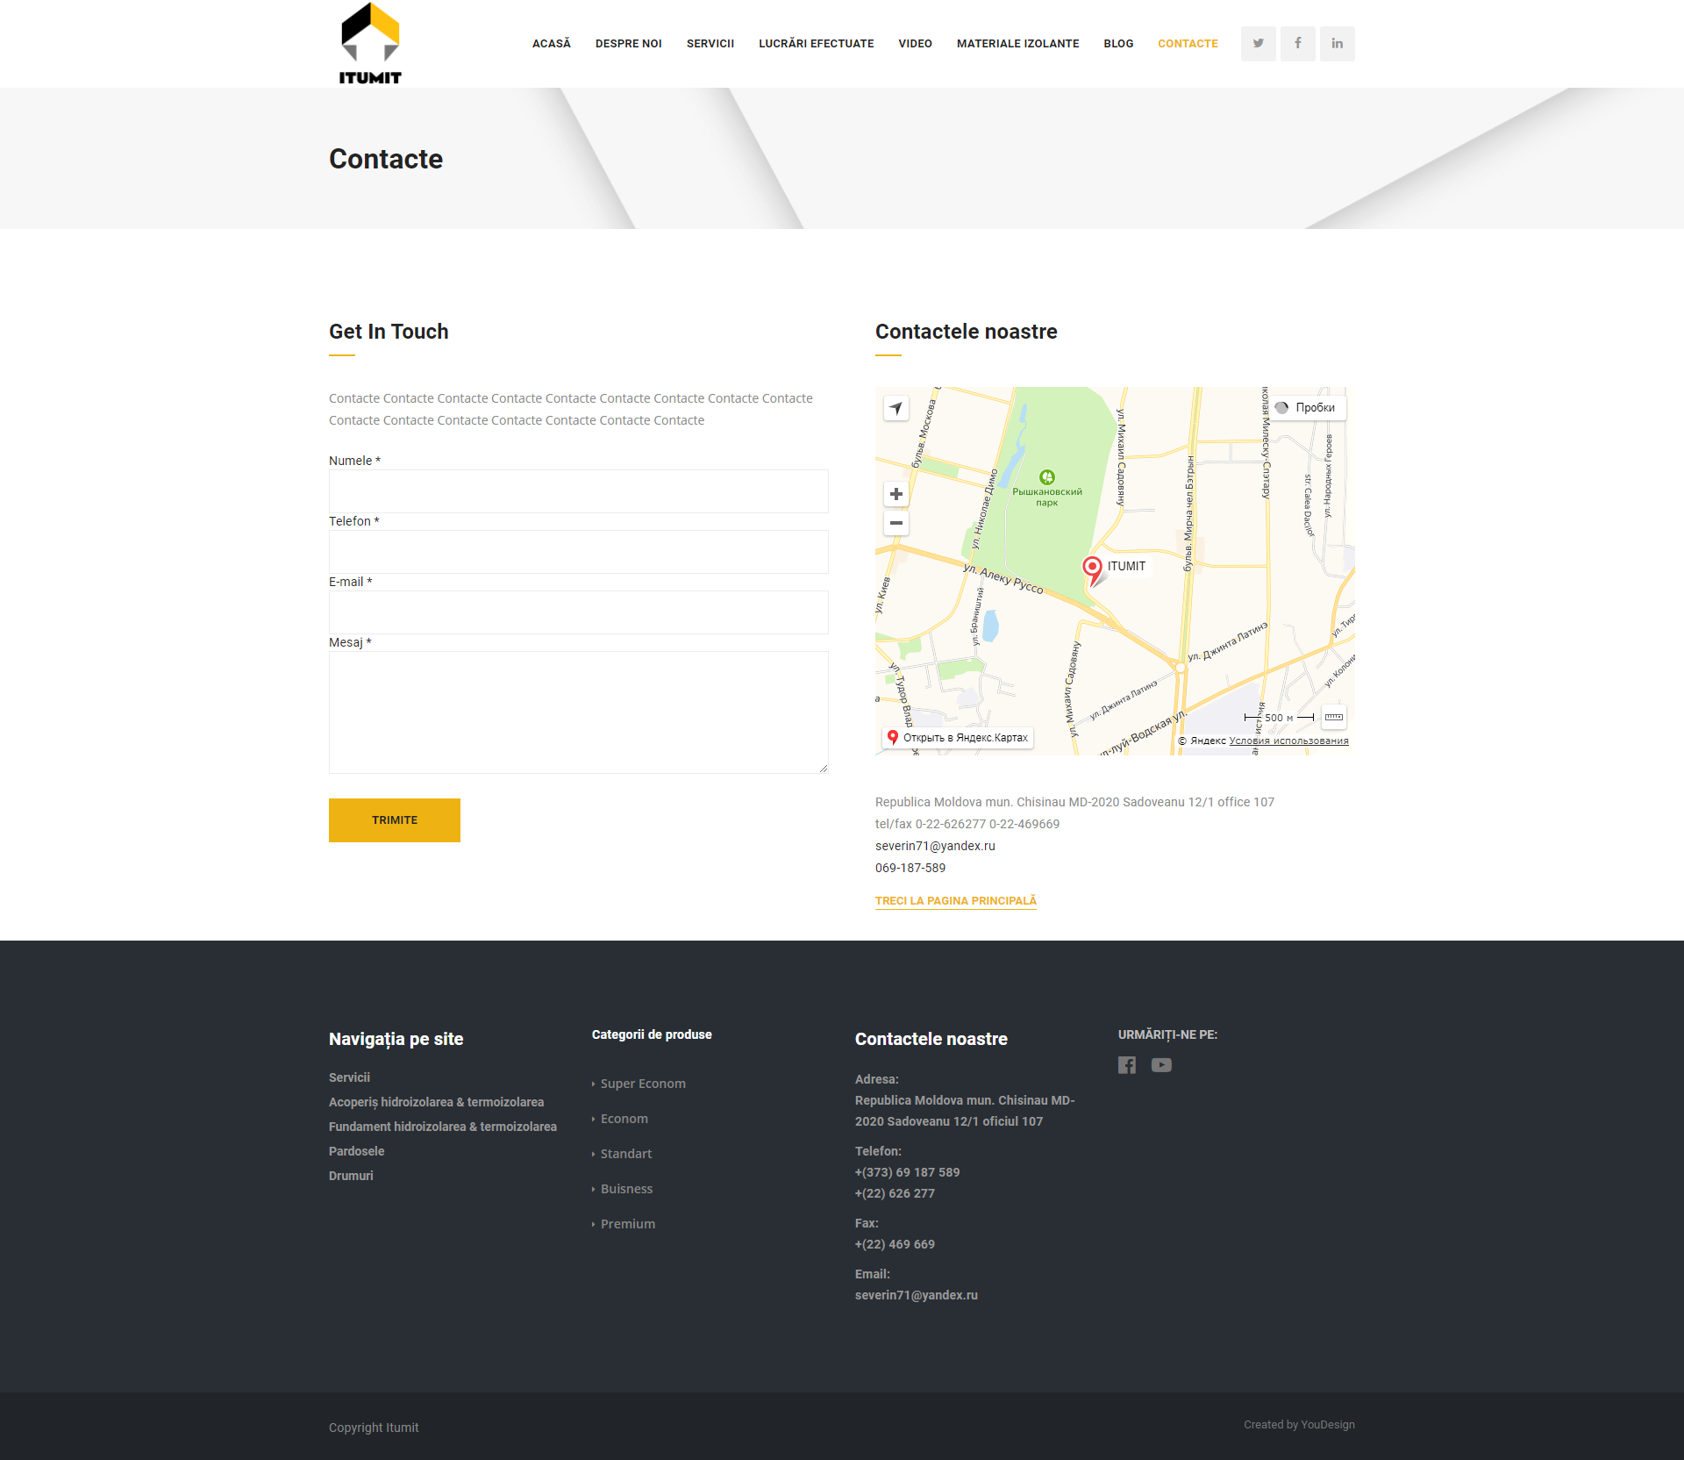The height and width of the screenshot is (1460, 1684).
Task: Open the Facebook icon in header
Action: 1297,43
